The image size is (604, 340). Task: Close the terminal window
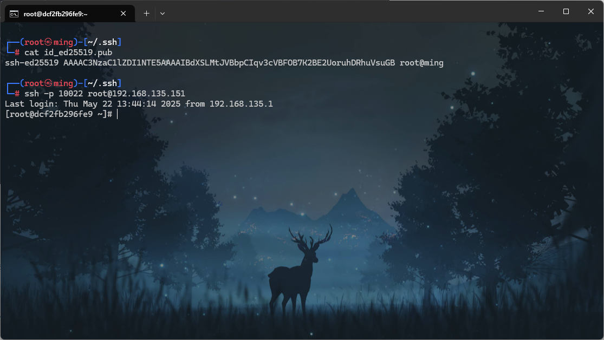(590, 11)
